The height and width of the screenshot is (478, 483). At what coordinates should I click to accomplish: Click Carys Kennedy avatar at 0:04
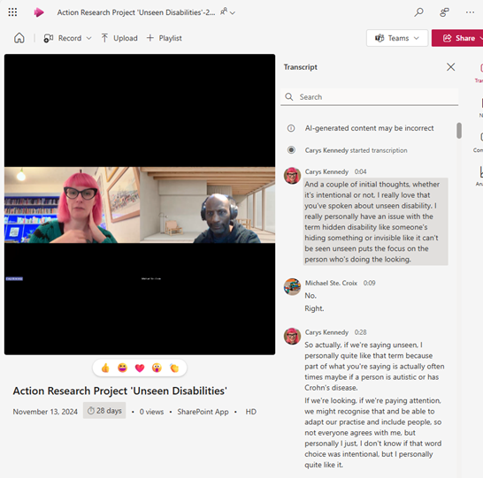pyautogui.click(x=292, y=176)
